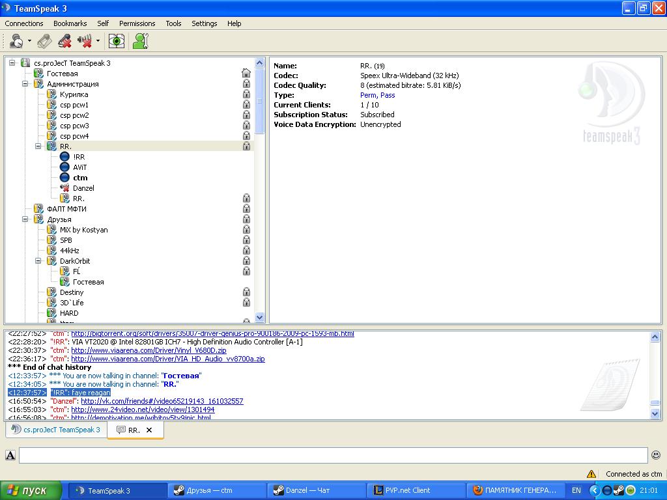This screenshot has height=500, width=667.
Task: Click the lock icon of csp pcw4
Action: click(246, 135)
